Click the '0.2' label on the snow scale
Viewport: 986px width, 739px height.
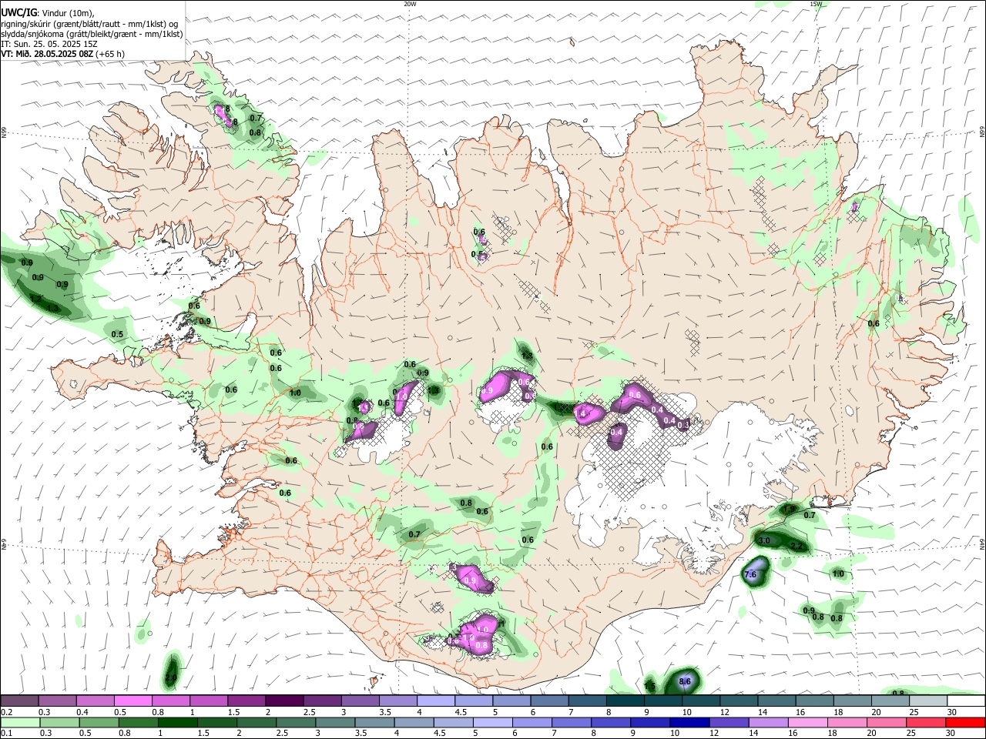pyautogui.click(x=6, y=712)
